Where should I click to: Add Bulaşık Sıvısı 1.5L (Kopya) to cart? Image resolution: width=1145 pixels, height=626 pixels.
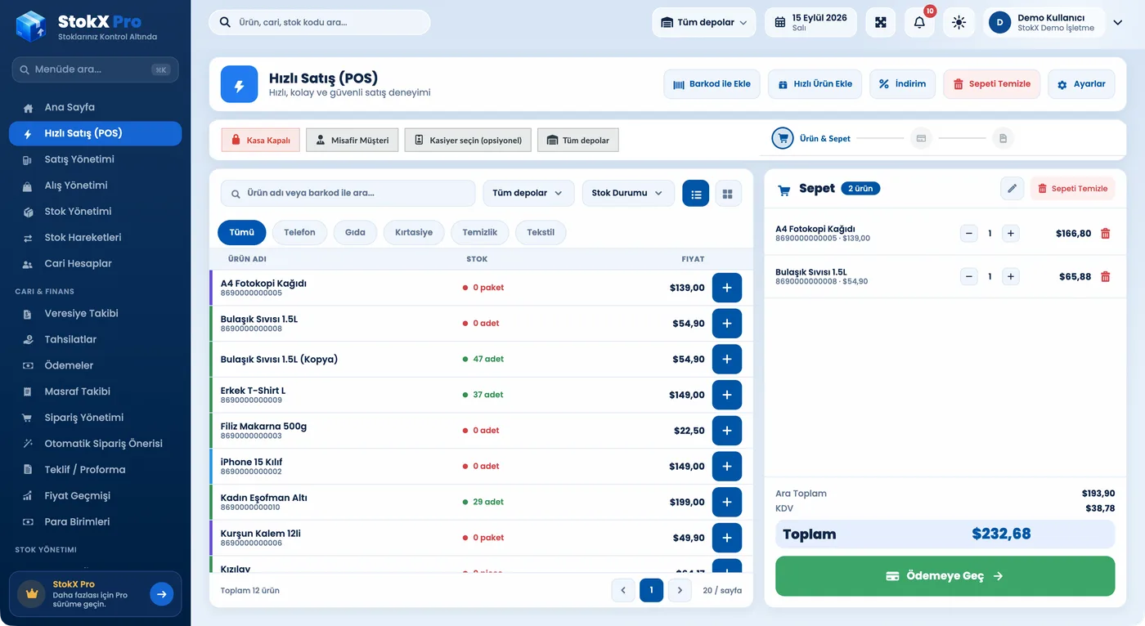point(727,360)
